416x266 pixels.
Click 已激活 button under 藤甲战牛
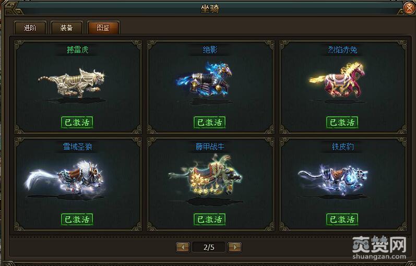(210, 220)
